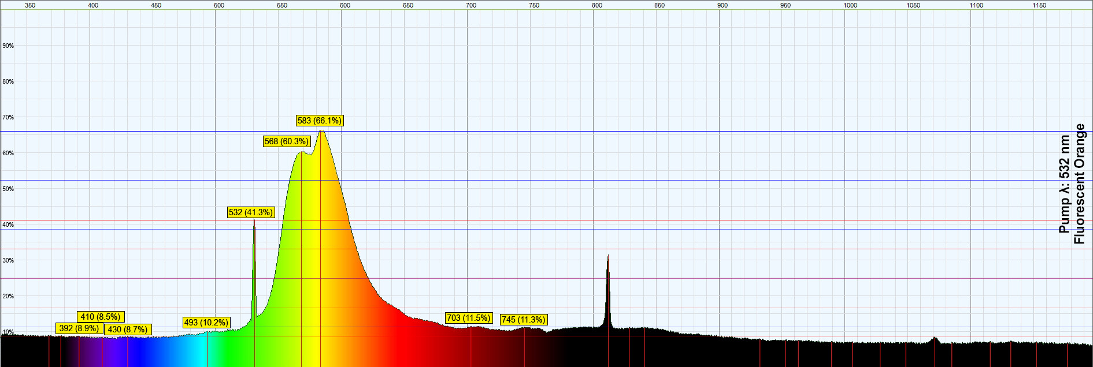
Task: Click the 500 wavelength axis label
Action: pyautogui.click(x=219, y=5)
